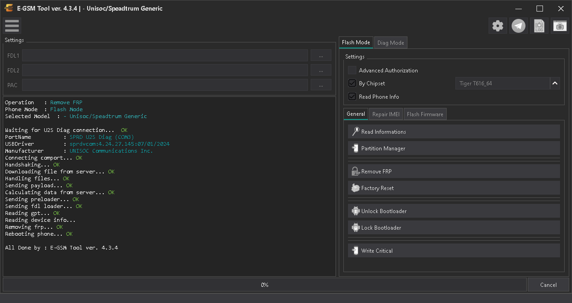The image size is (572, 303).
Task: Browse for FDL1 file
Action: (x=321, y=55)
